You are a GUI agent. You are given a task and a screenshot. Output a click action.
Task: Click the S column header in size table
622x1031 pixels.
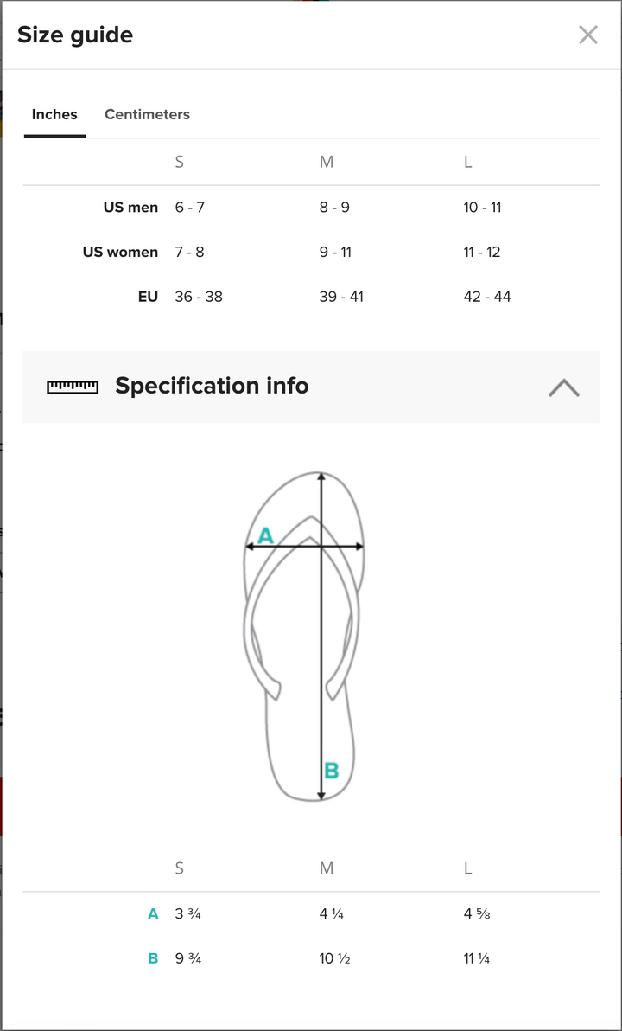point(179,162)
